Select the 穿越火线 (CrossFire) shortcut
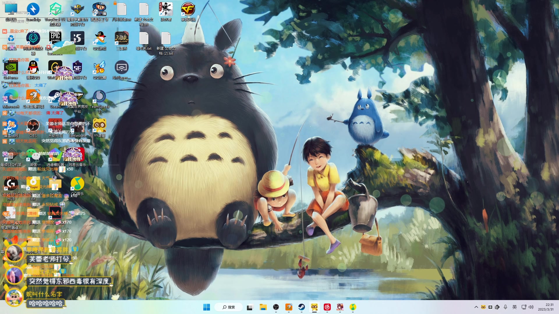This screenshot has width=559, height=314. pos(188,12)
